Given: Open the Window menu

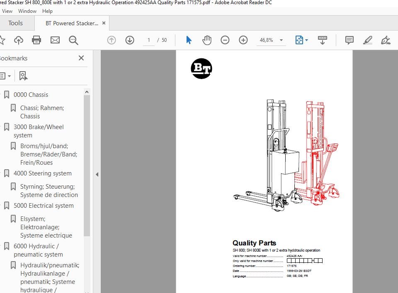Looking at the screenshot, I should coord(27,11).
